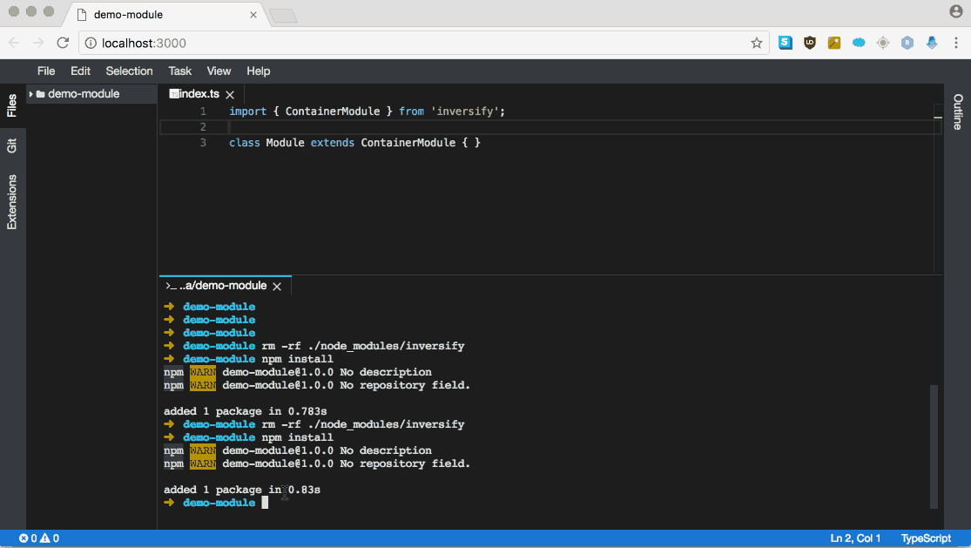971x548 pixels.
Task: Open Chrome's three-dot menu
Action: point(956,42)
